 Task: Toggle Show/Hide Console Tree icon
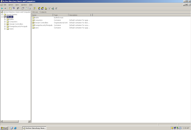coord(14,8)
